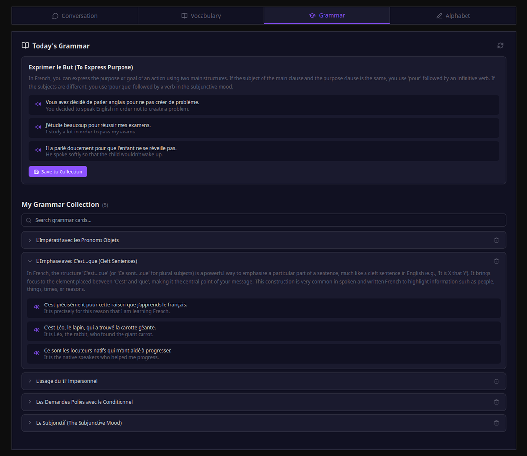Play audio for 'J'étudie beaucoup pour réussir' example

point(38,127)
